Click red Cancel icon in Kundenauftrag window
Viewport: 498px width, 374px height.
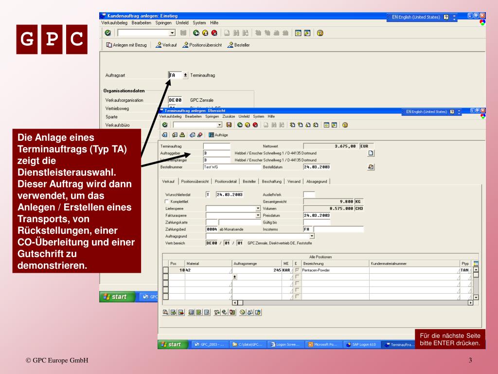[214, 33]
